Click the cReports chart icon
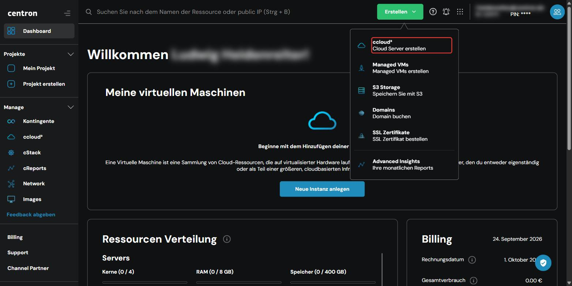 (x=11, y=168)
